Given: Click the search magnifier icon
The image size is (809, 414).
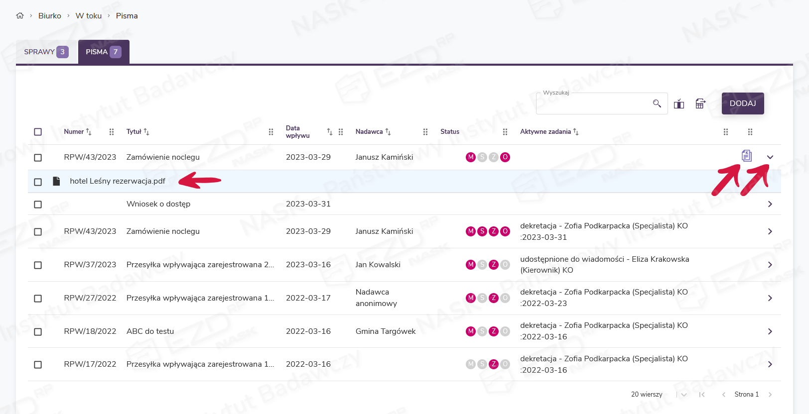Looking at the screenshot, I should pos(657,103).
